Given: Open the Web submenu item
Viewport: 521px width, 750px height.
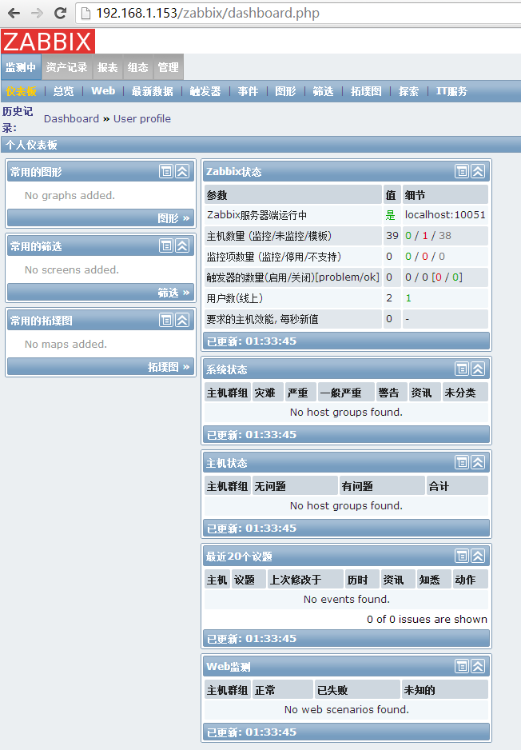Looking at the screenshot, I should [x=103, y=91].
